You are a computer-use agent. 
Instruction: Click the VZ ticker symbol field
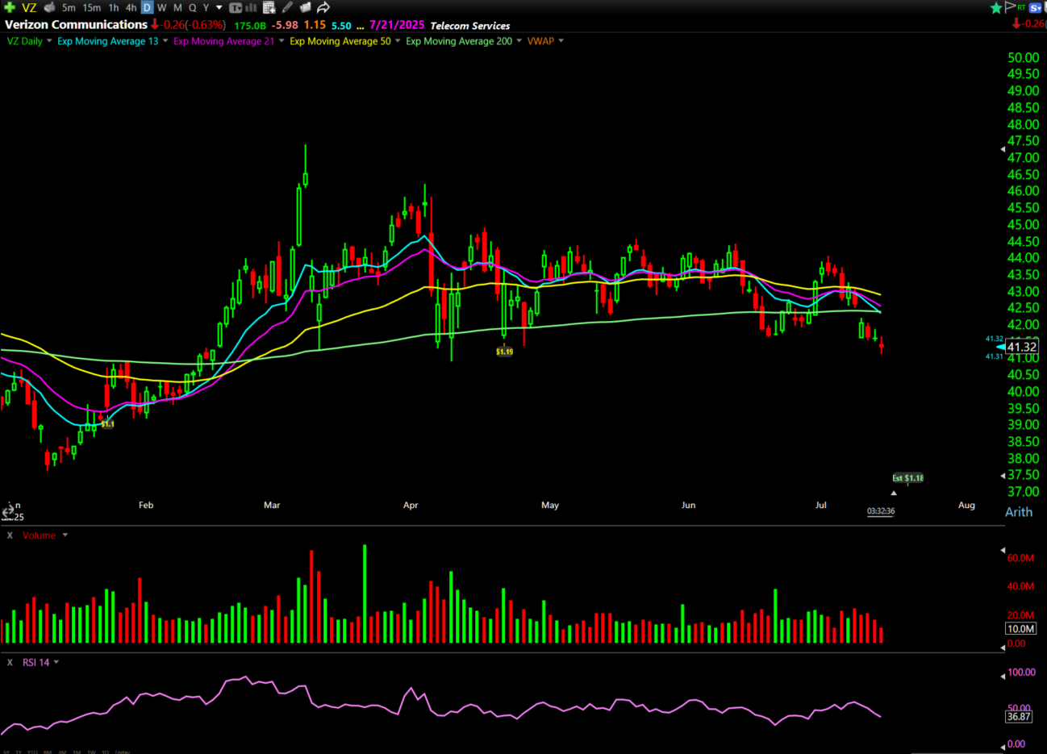[29, 7]
